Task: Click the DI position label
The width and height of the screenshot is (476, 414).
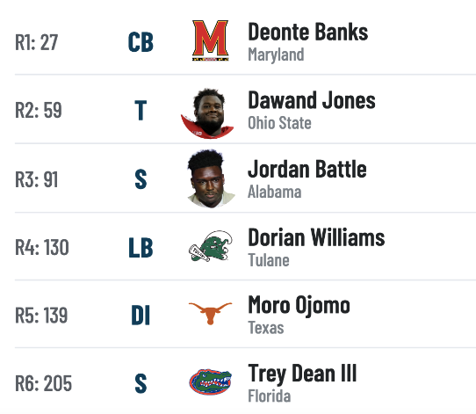Action: (141, 316)
